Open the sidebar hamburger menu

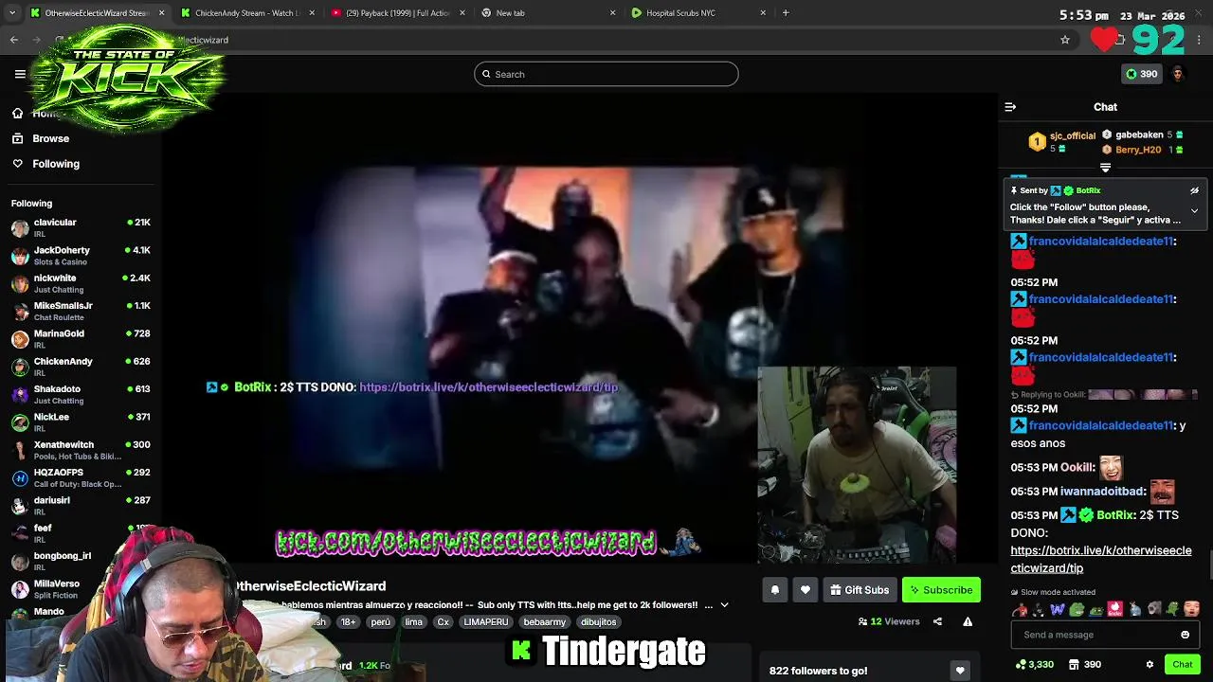point(20,74)
